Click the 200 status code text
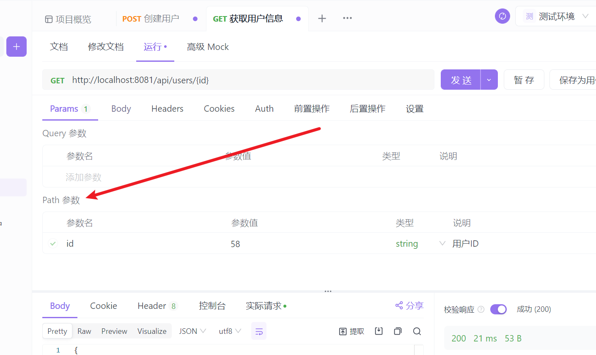 coord(459,338)
